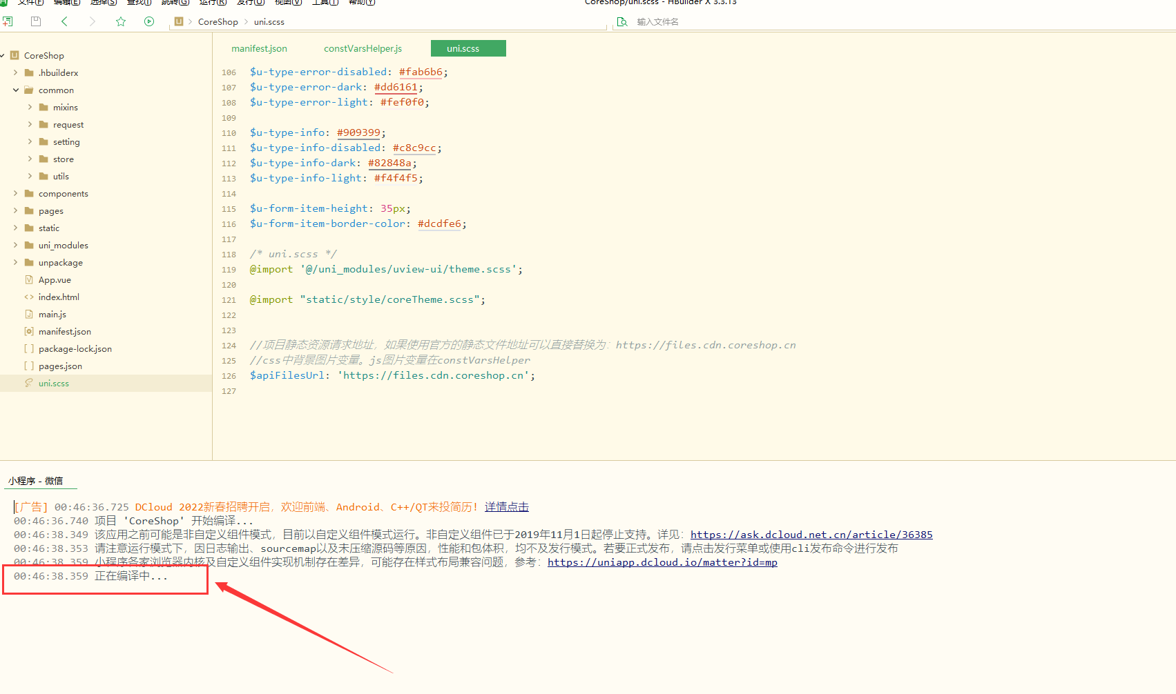
Task: Click line number 119 in the gutter
Action: 229,270
